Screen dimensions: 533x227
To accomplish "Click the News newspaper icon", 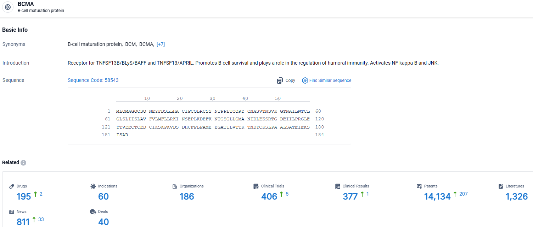I will click(11, 211).
